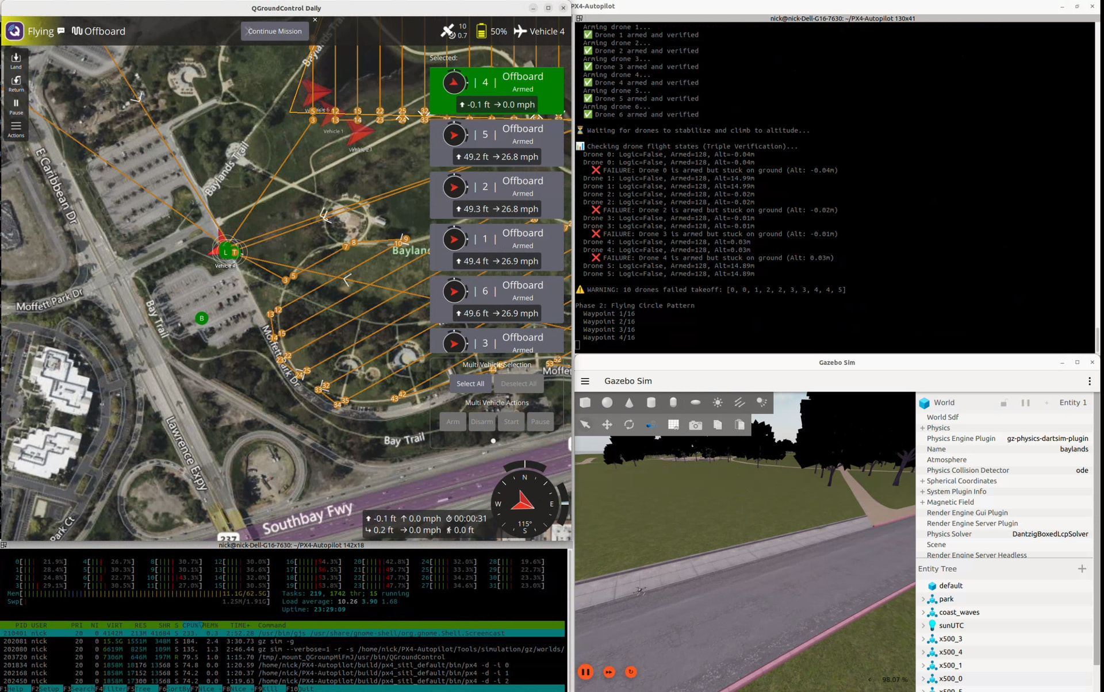Click the Continue Mission button
The width and height of the screenshot is (1104, 692).
(x=274, y=31)
